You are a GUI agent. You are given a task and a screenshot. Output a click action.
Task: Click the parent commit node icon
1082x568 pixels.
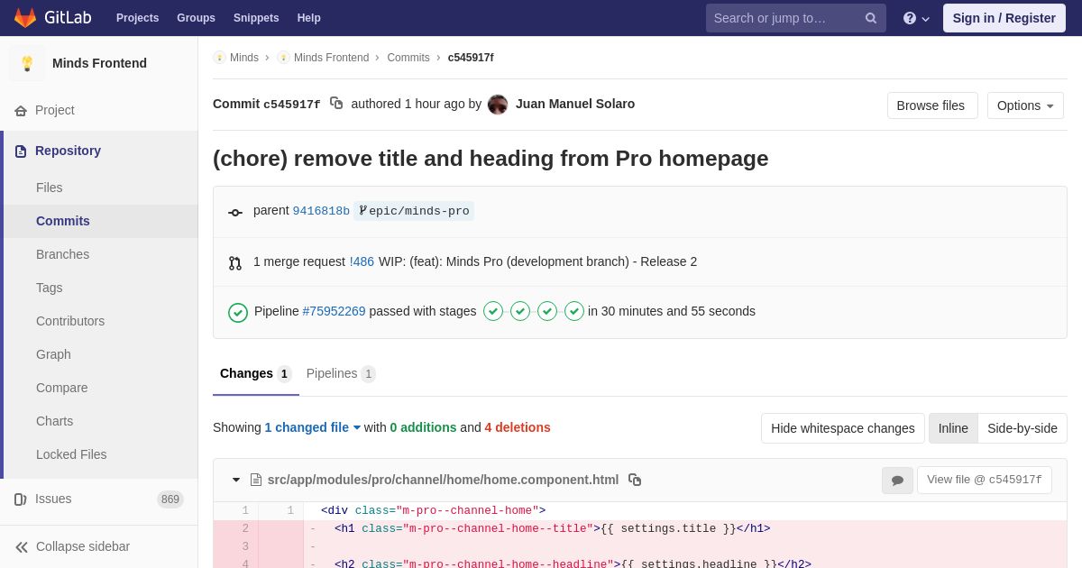point(235,213)
